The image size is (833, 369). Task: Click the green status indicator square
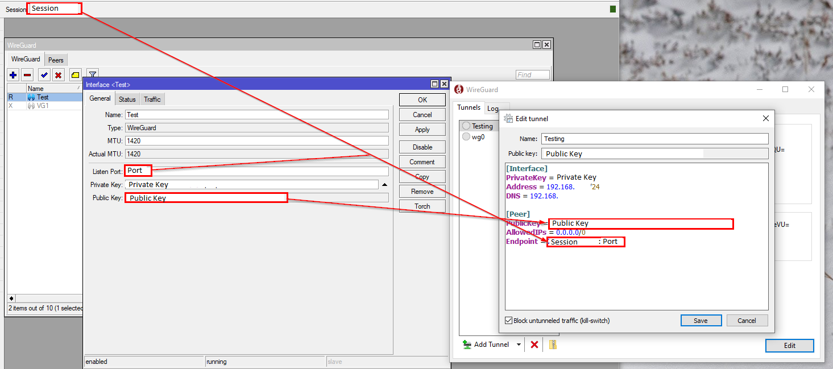coord(613,9)
